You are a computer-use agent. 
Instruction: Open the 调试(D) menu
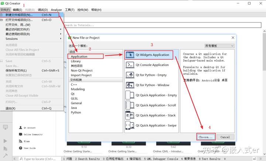[x=43, y=10]
